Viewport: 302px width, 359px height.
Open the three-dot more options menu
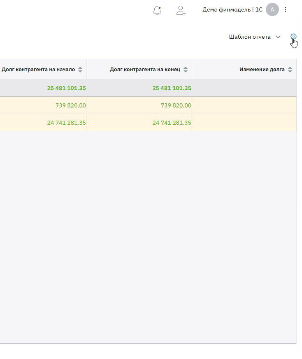[x=286, y=9]
